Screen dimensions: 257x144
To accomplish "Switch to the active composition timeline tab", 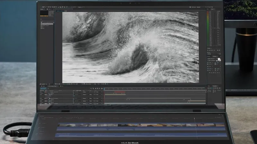I will coord(53,86).
